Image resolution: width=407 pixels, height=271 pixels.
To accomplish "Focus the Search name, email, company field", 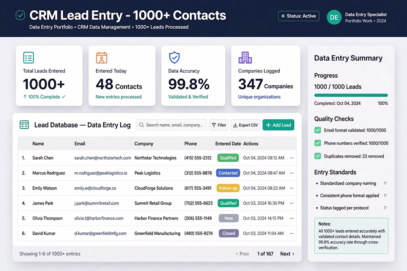I will click(171, 125).
